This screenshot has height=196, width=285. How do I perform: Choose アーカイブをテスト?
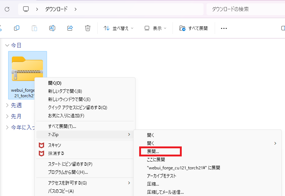point(207,176)
